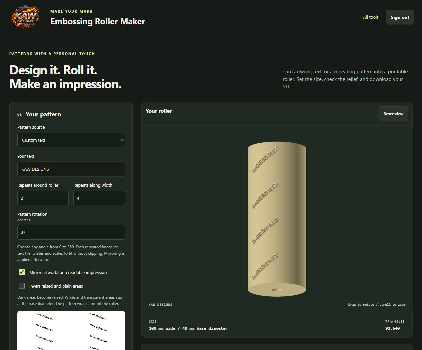Click the 'Your pattern' section heading
Image resolution: width=422 pixels, height=350 pixels.
coord(43,114)
